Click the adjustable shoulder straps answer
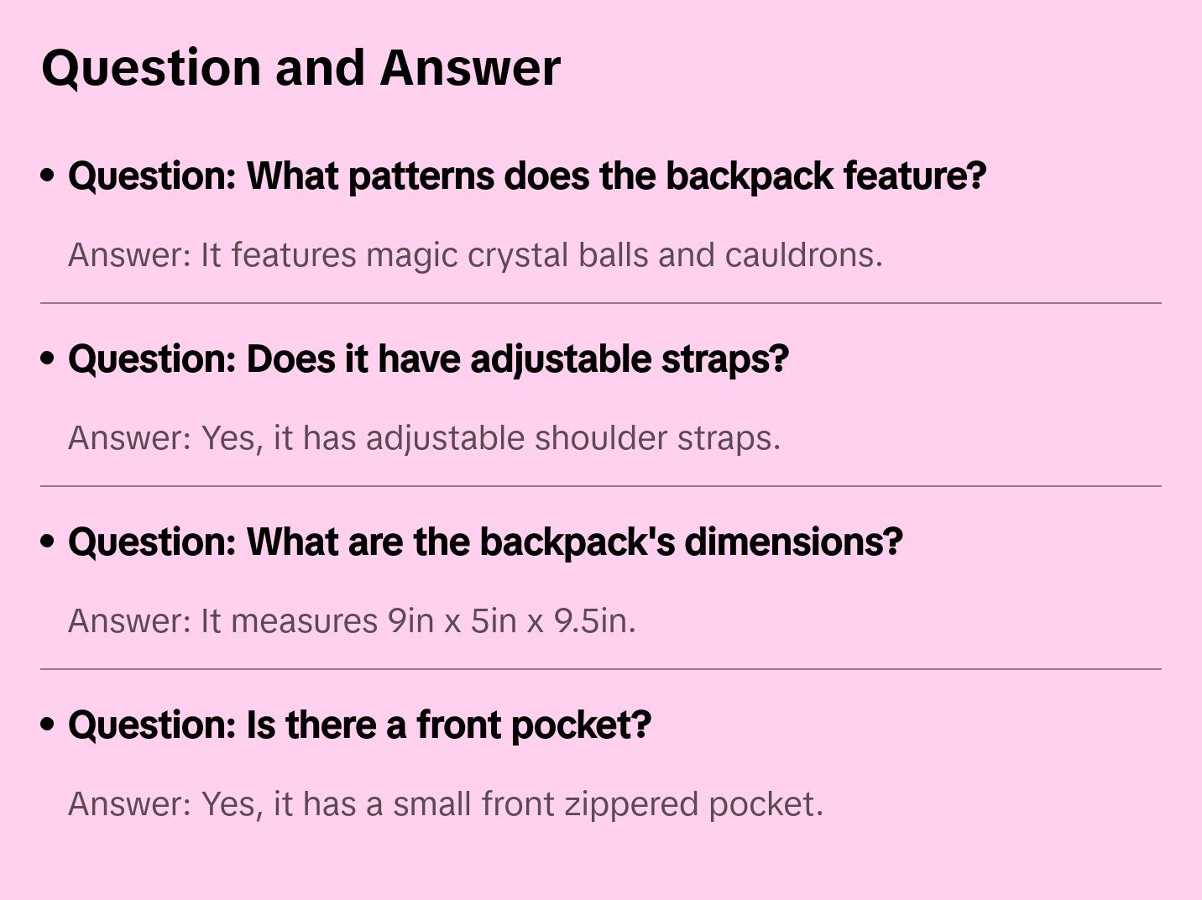Screen dimensions: 1202x900 point(424,438)
